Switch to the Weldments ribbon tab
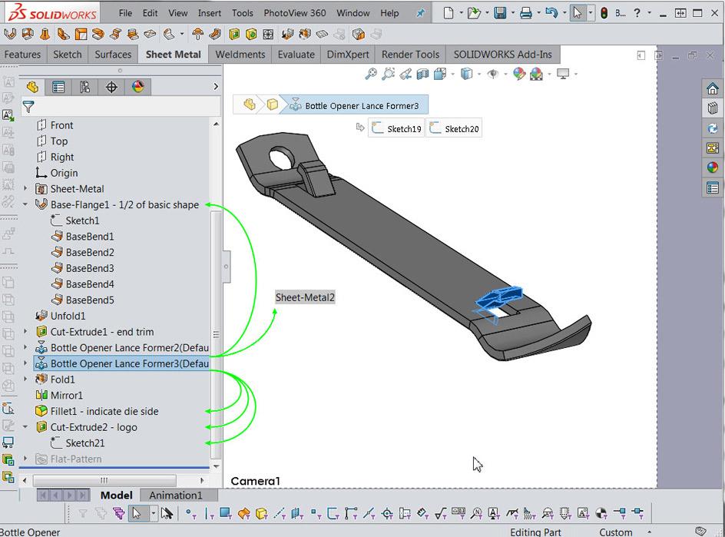725x537 pixels. pyautogui.click(x=240, y=55)
